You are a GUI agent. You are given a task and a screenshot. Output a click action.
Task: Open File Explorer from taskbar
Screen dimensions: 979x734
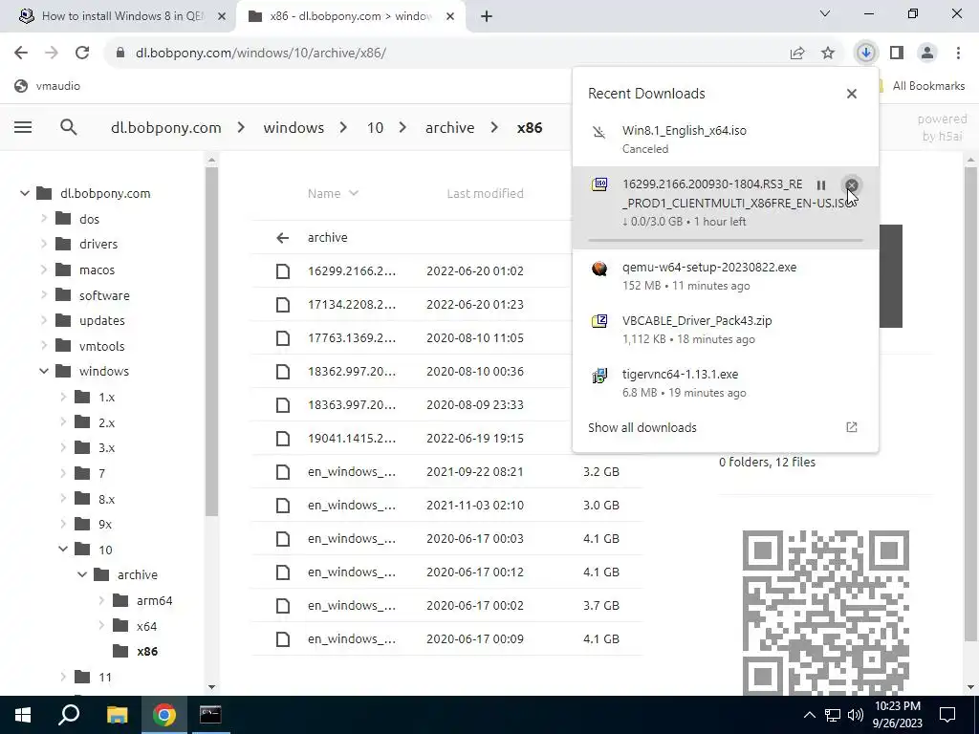coord(117,715)
